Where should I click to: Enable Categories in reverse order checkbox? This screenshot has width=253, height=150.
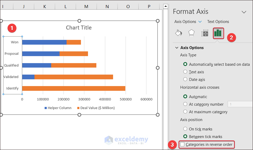click(182, 144)
